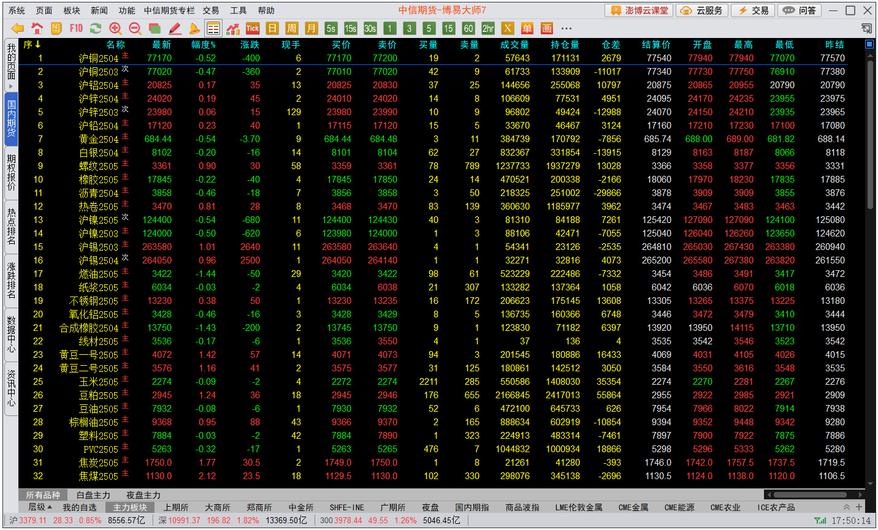This screenshot has width=878, height=530.
Task: Open the alert bell icon
Action: (194, 28)
